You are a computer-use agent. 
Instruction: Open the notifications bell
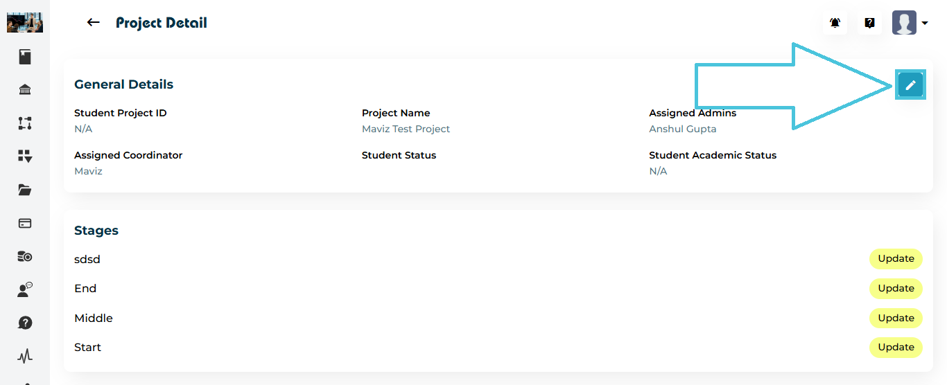[835, 23]
